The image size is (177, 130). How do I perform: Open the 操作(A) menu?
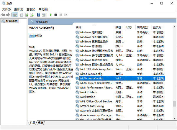19,9
